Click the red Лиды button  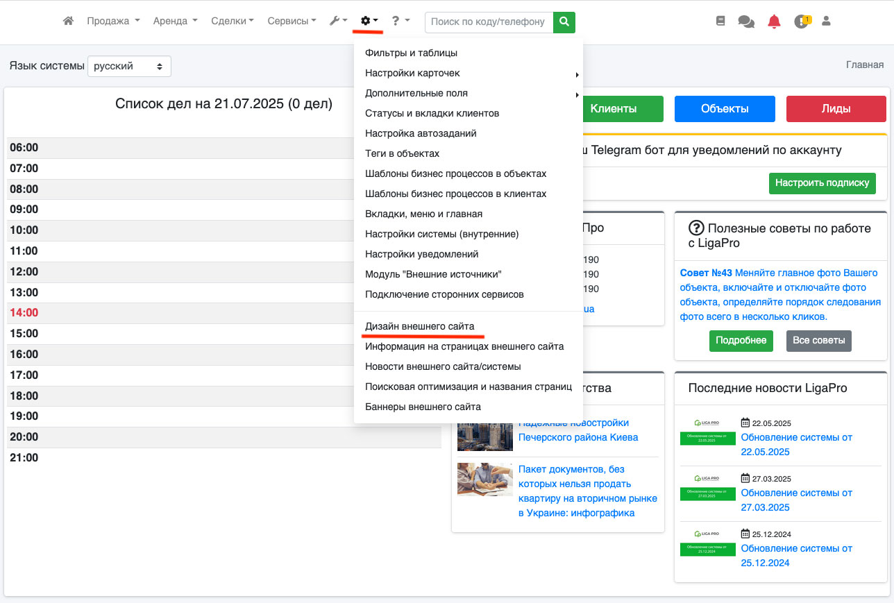click(836, 109)
